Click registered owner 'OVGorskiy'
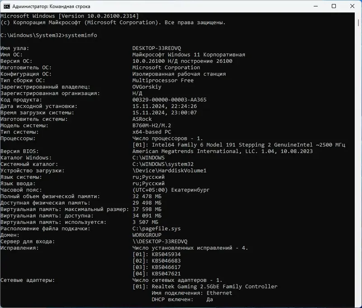This screenshot has height=308, width=362. 147,87
